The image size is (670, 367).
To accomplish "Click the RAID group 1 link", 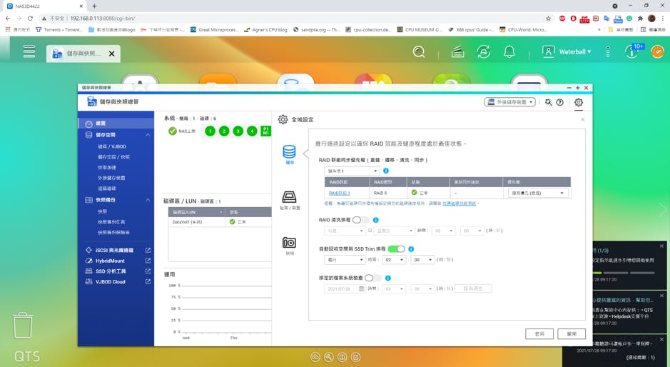I will pyautogui.click(x=339, y=193).
